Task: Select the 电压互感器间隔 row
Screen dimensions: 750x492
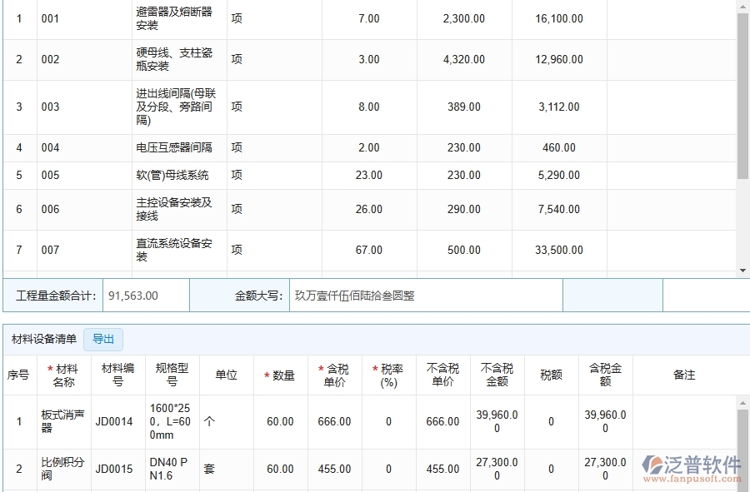Action: pyautogui.click(x=174, y=148)
